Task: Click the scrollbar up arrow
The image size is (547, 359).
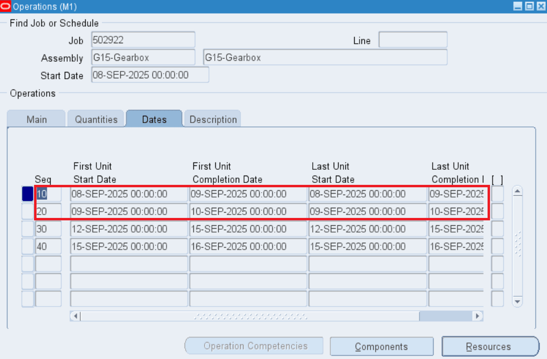Action: [516, 192]
